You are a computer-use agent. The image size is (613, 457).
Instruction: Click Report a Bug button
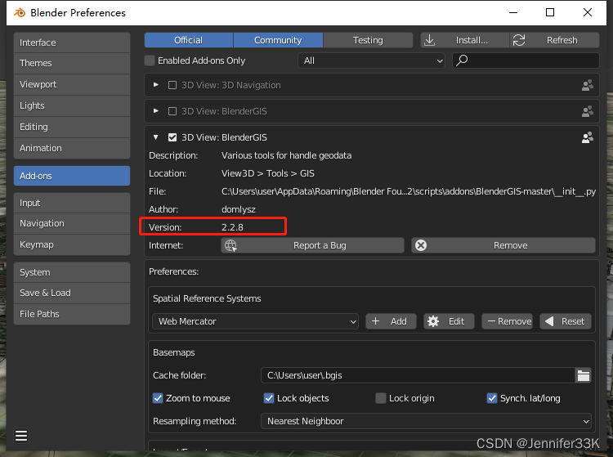pos(313,245)
